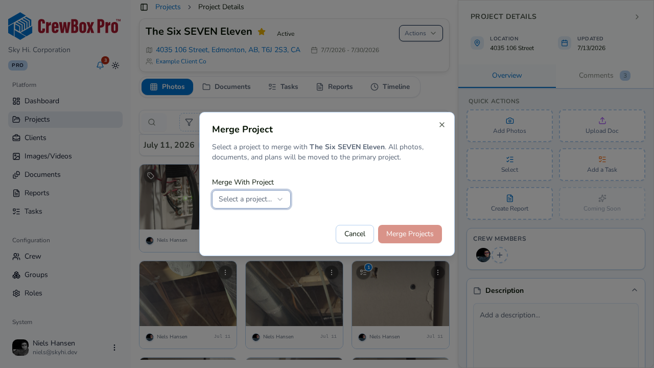
Task: Close the Merge Project dialog
Action: click(442, 125)
